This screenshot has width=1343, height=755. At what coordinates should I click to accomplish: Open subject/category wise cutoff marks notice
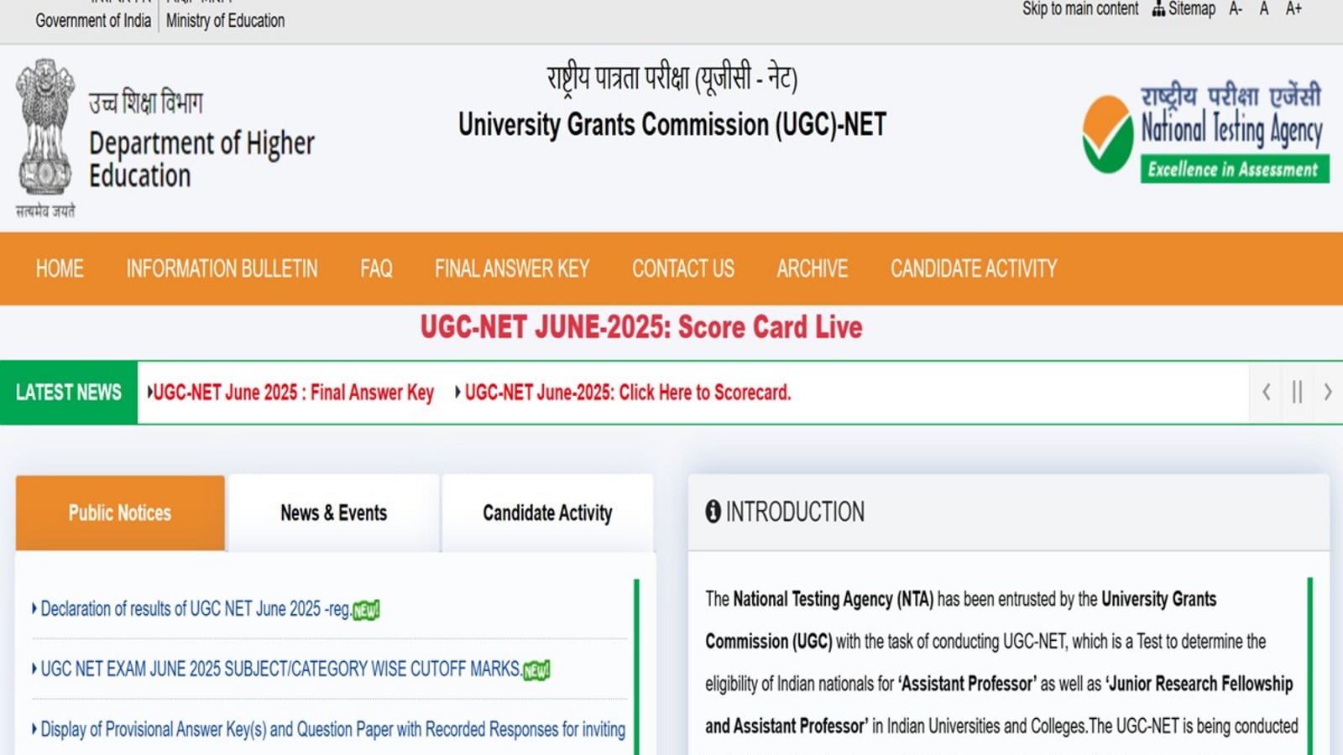[x=280, y=669]
